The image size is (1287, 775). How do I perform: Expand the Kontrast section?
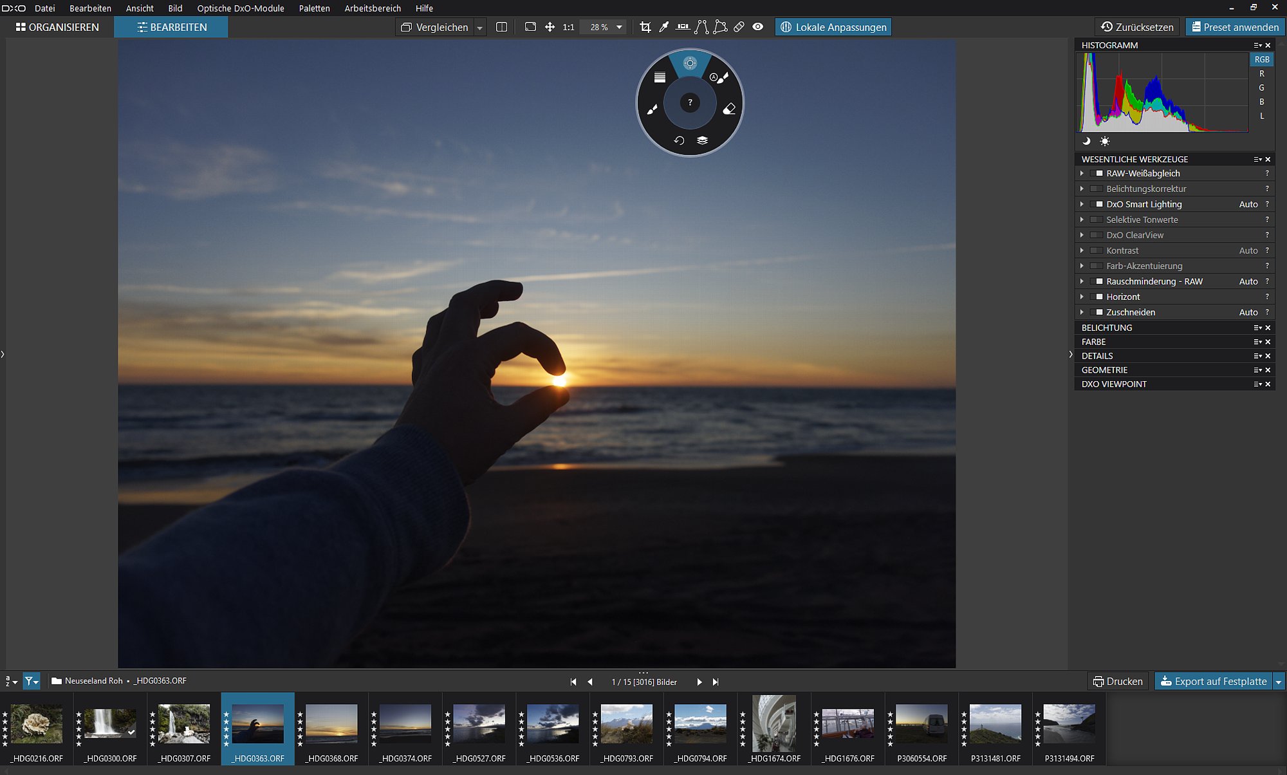pos(1082,250)
